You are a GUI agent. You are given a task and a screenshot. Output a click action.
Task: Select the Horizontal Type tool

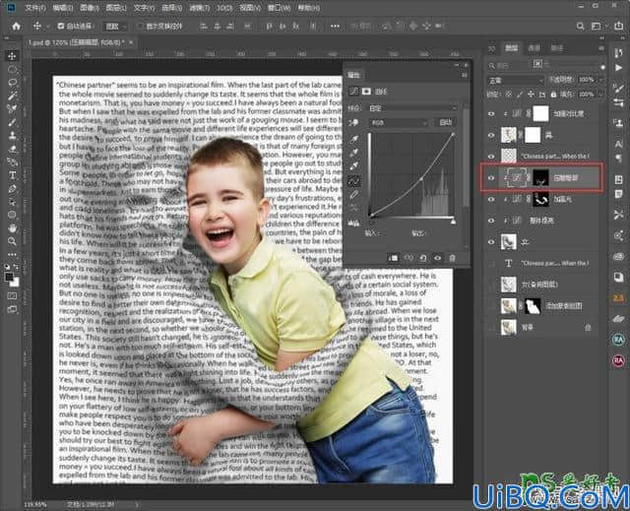(12, 175)
